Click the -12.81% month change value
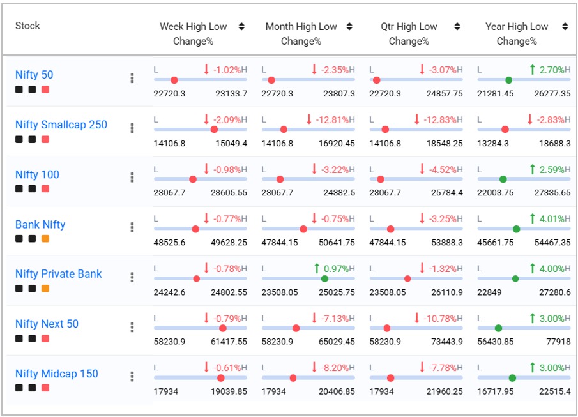The height and width of the screenshot is (417, 578). coord(331,119)
